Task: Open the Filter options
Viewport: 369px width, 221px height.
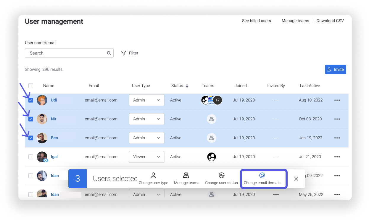Action: [x=130, y=53]
